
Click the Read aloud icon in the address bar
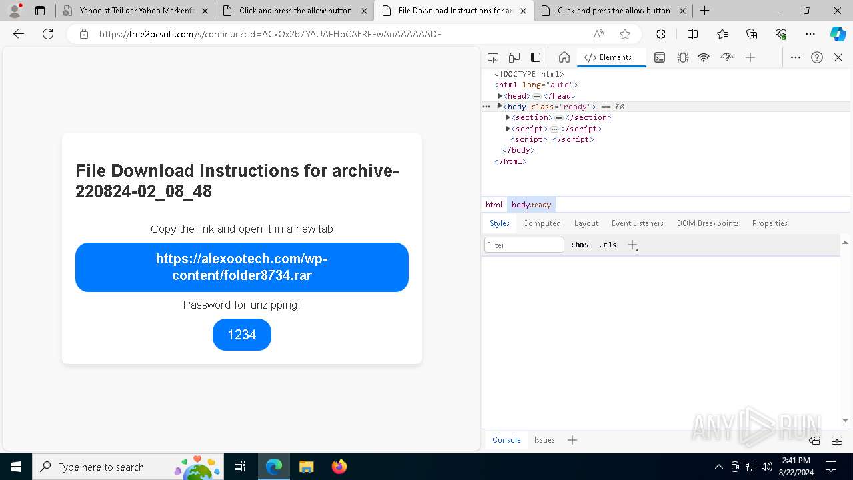tap(598, 34)
